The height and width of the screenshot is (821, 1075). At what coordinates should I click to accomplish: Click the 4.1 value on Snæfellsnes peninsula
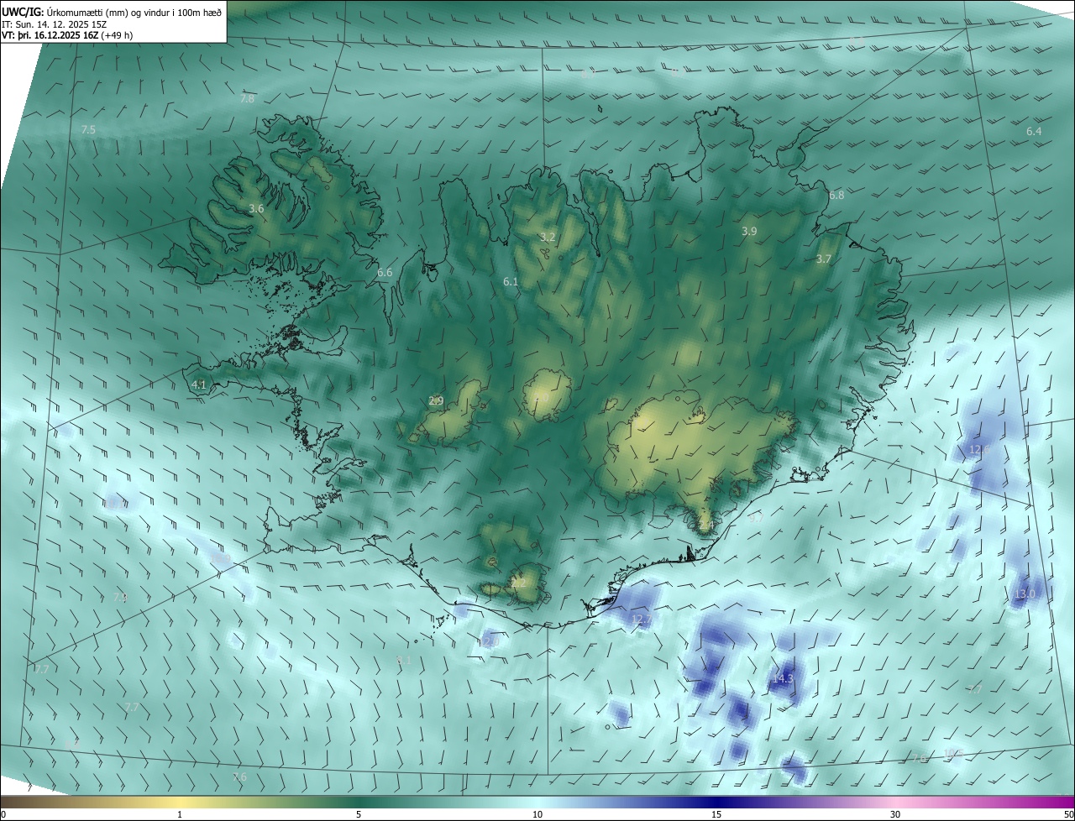[199, 384]
